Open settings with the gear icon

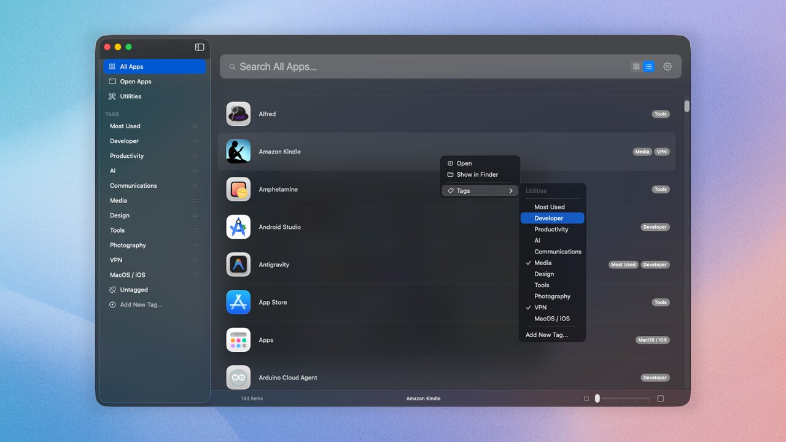pyautogui.click(x=667, y=66)
